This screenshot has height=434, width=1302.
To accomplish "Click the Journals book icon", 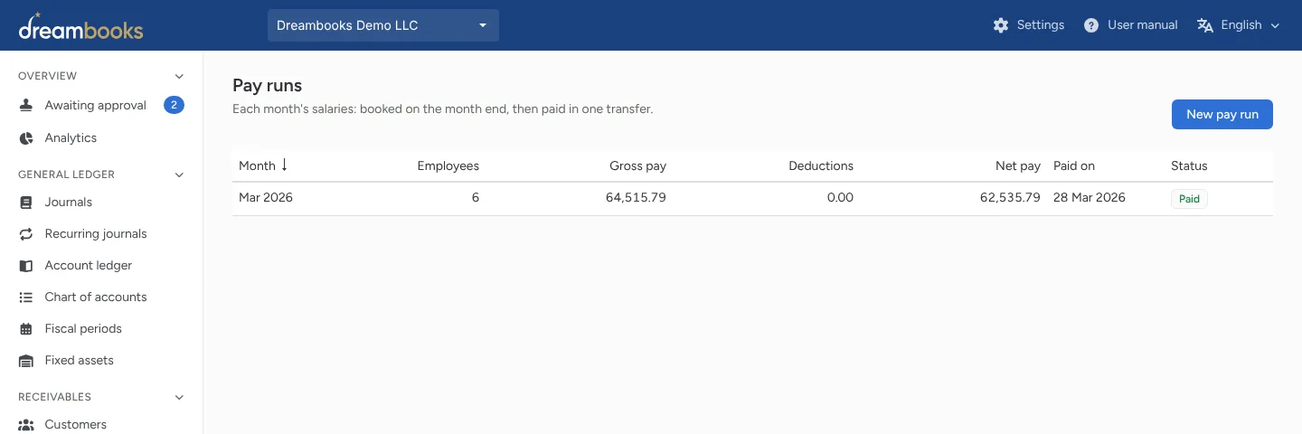I will click(26, 203).
